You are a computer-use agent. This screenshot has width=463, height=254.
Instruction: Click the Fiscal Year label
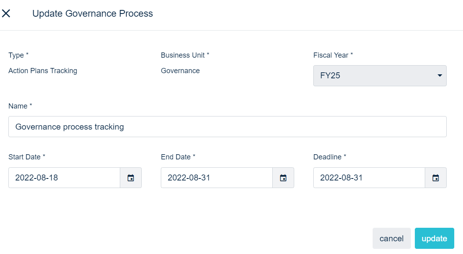[333, 55]
